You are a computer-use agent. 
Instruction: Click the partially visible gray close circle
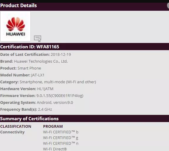168,5
